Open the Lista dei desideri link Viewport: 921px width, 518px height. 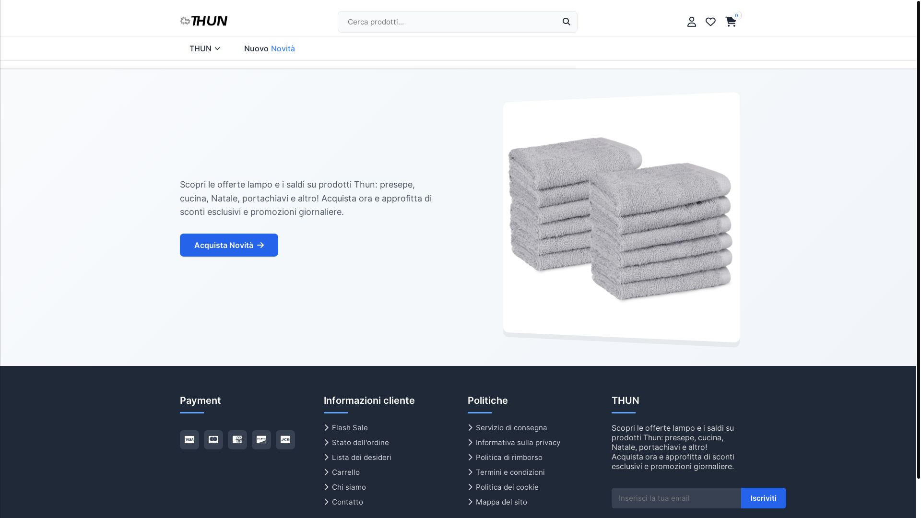pos(357,457)
